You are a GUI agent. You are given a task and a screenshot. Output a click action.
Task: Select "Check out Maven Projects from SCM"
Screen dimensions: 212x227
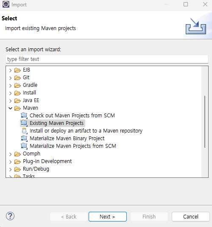(72, 116)
